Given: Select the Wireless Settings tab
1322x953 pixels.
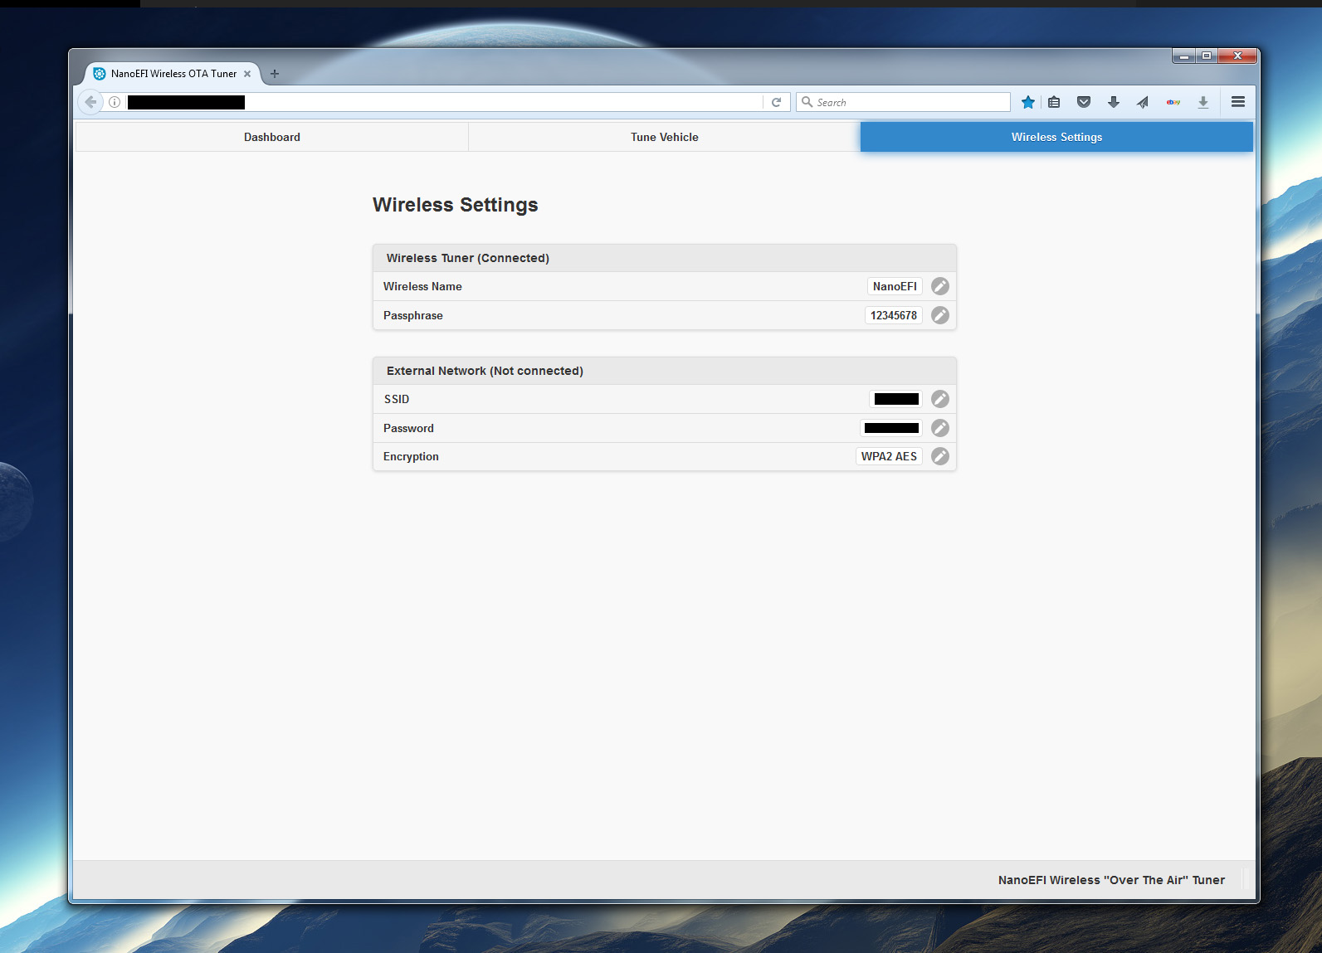Looking at the screenshot, I should point(1056,137).
